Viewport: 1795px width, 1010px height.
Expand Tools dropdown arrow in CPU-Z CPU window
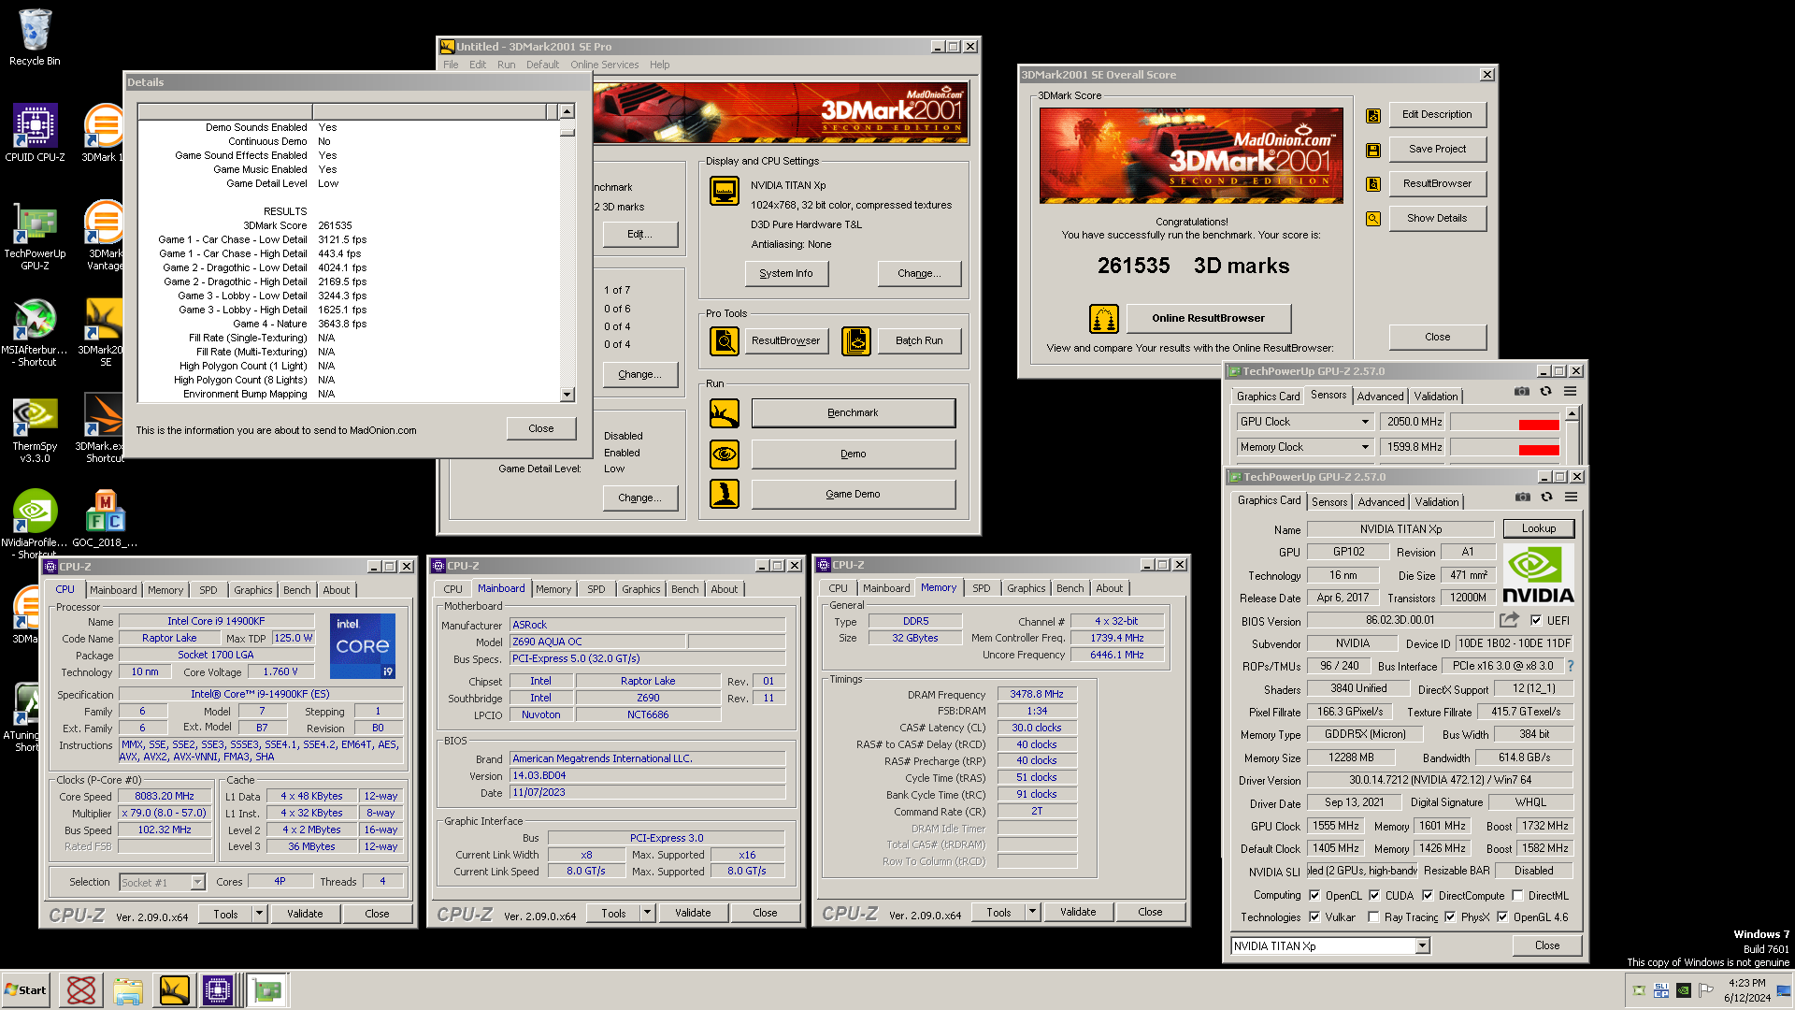coord(259,914)
